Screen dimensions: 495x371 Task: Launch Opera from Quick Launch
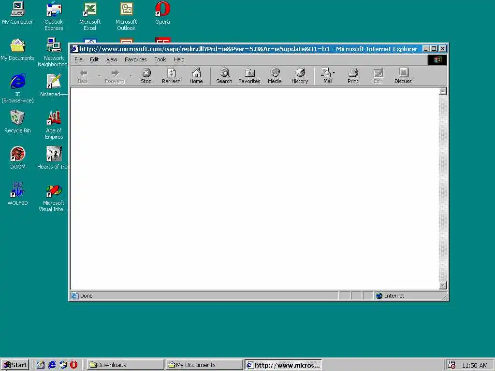pos(73,365)
